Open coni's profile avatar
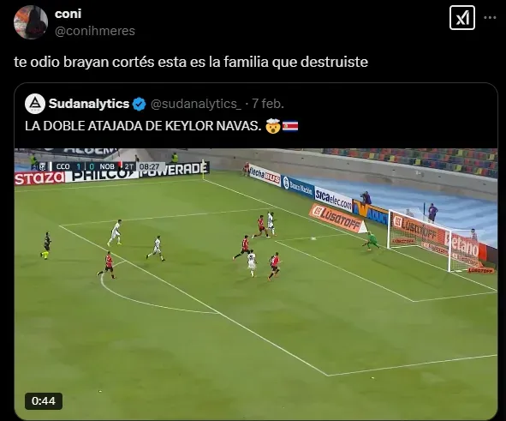 click(x=31, y=22)
